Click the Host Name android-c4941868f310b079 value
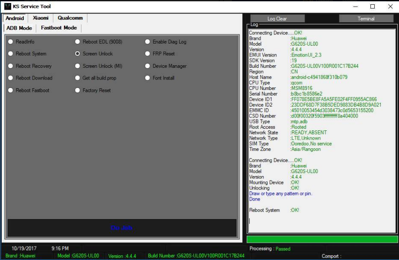The width and height of the screenshot is (399, 260). [319, 77]
